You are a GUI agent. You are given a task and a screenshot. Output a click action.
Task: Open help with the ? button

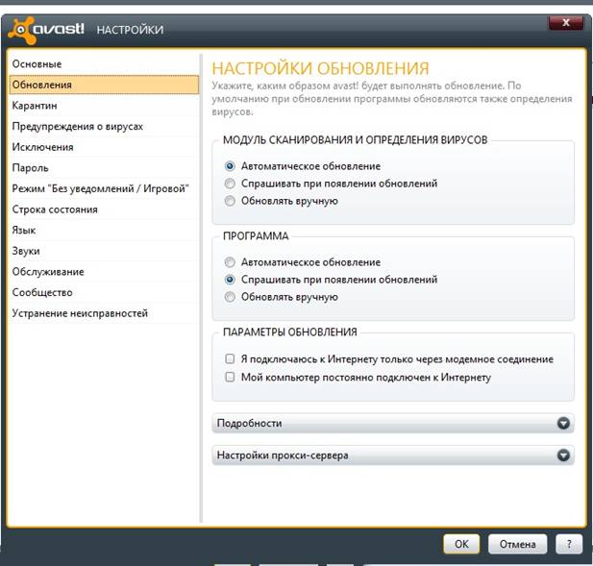click(x=569, y=544)
